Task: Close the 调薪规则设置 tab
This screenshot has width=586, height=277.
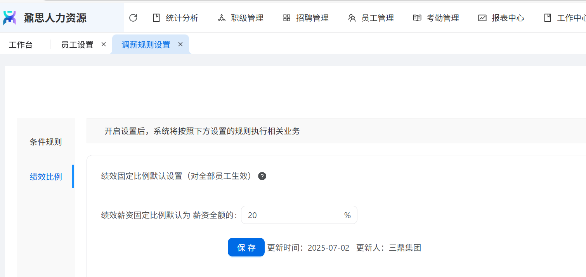Action: click(x=180, y=45)
